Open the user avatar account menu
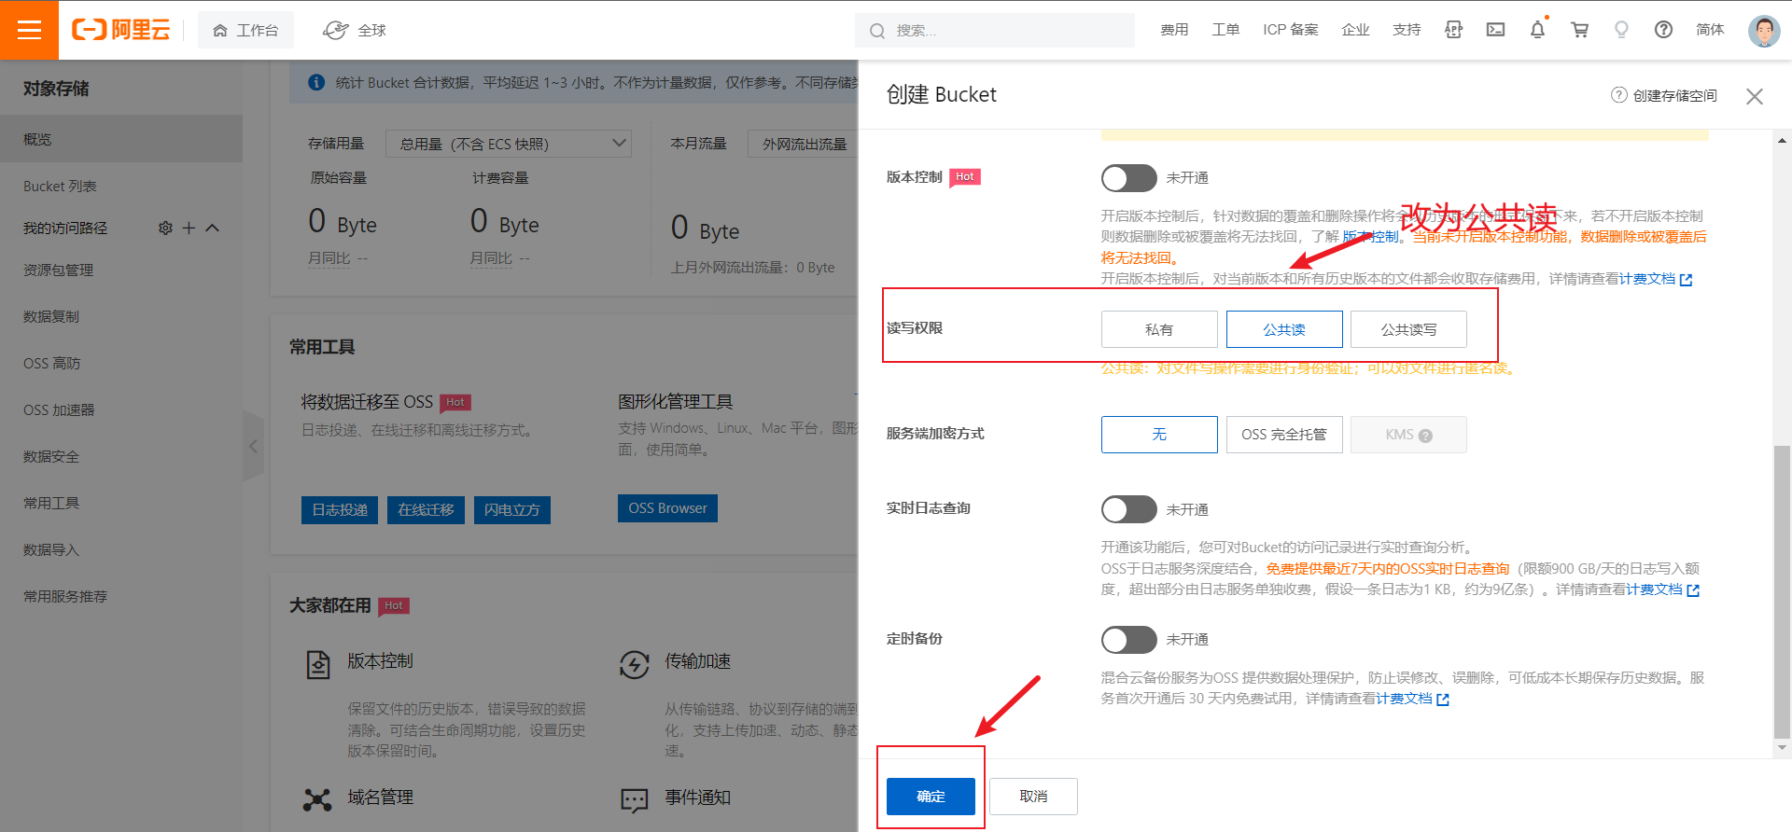 point(1763,31)
